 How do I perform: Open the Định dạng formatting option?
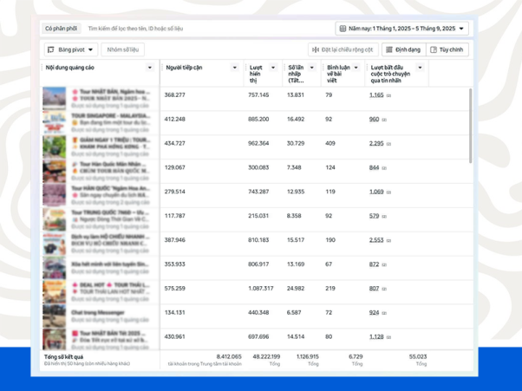coord(404,49)
